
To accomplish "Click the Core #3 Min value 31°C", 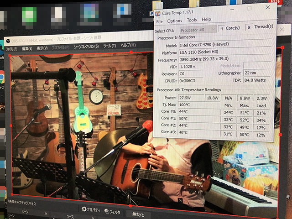I will tap(228, 134).
